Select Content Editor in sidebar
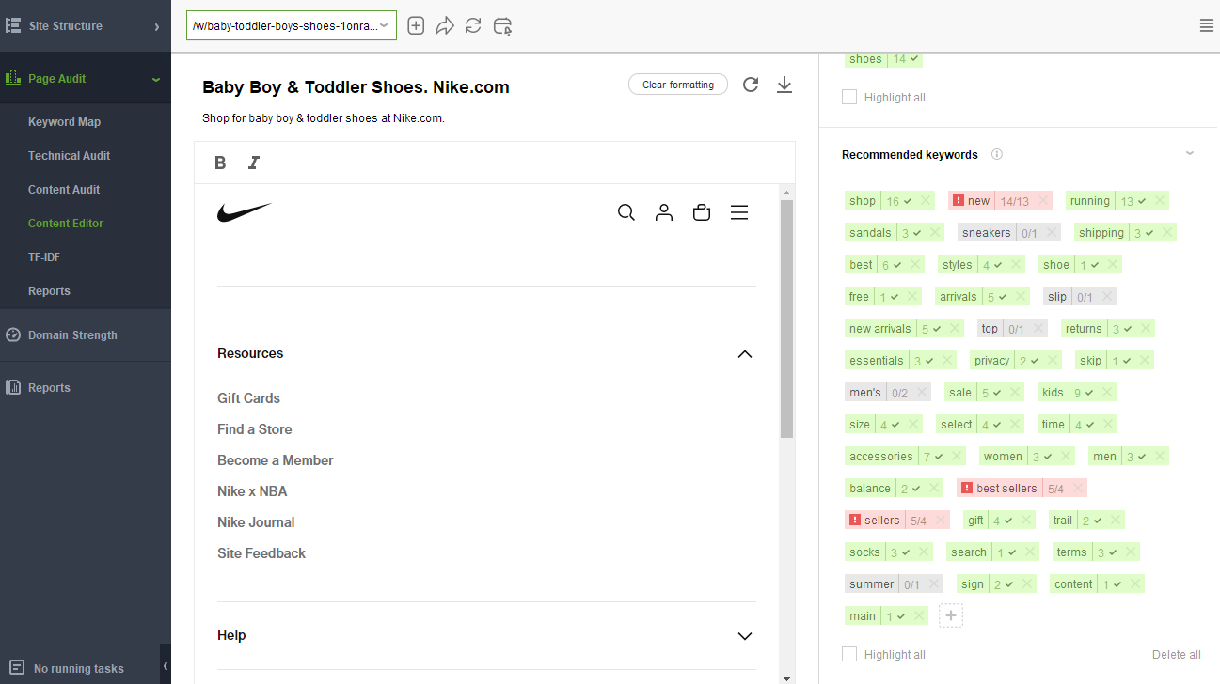1220x684 pixels. click(x=66, y=224)
